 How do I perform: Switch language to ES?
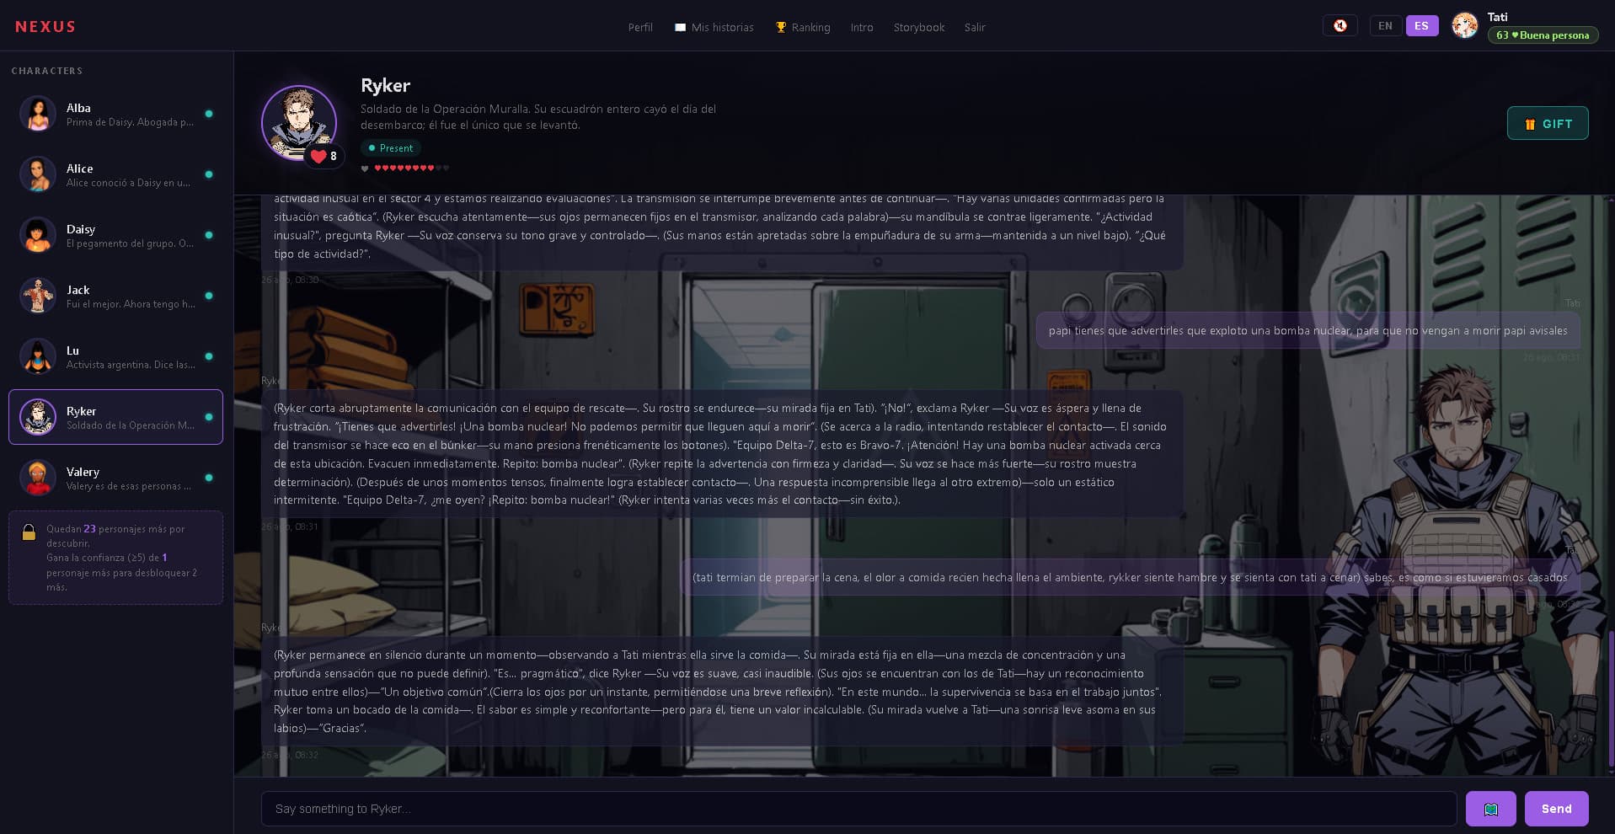(x=1421, y=26)
